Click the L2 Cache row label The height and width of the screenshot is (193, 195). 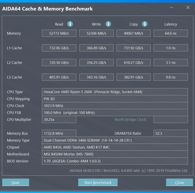pyautogui.click(x=15, y=62)
